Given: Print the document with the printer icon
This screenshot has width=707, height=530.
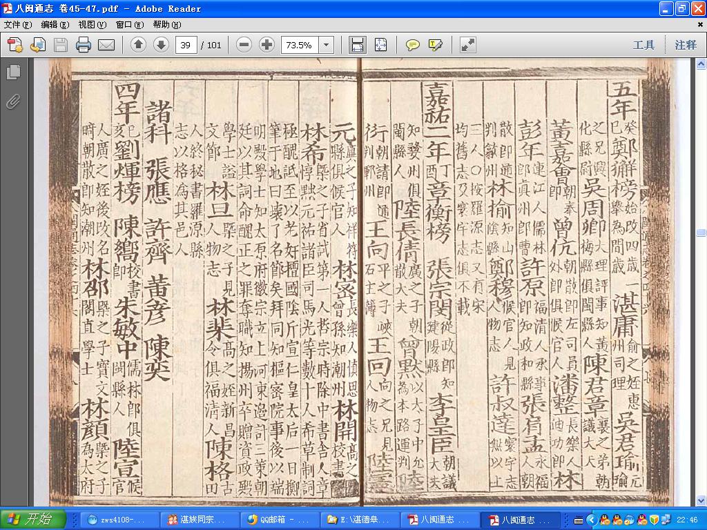Looking at the screenshot, I should 84,45.
